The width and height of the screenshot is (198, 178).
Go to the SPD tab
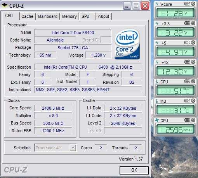click(85, 16)
